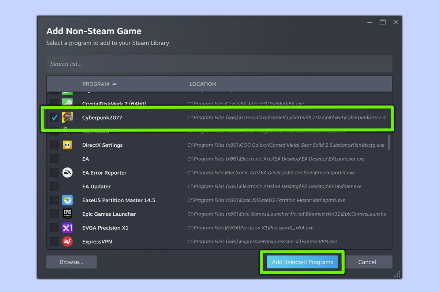Click the EVGA Precision X1 icon
439x292 pixels.
68,227
